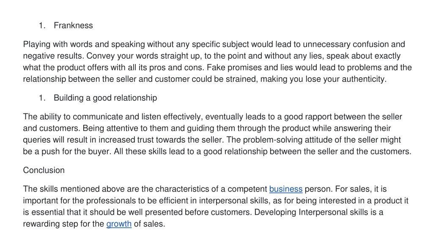Click the line starting 'negative results. Convey'
Viewport: 433px width, 243px height.
[x=212, y=56]
